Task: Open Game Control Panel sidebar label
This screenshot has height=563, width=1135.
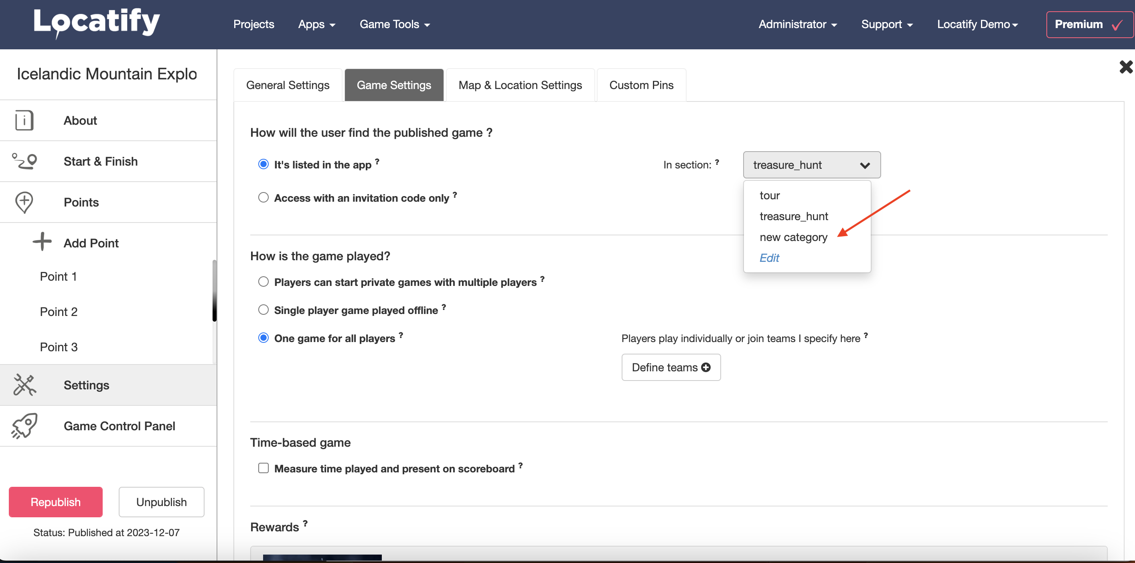Action: [x=120, y=425]
